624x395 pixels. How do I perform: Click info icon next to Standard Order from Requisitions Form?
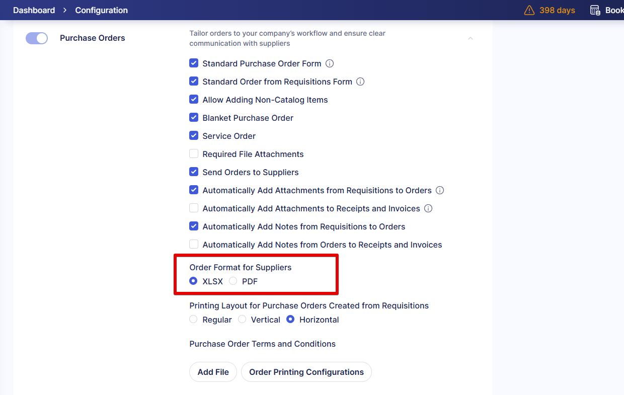pyautogui.click(x=360, y=82)
